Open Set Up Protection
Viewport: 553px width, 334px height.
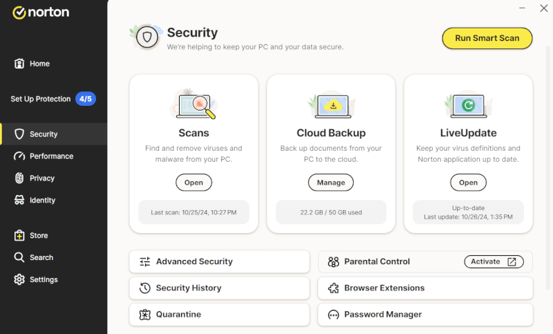click(54, 99)
